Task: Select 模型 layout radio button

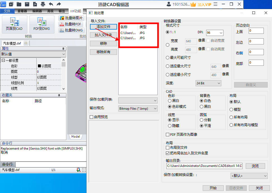Action: coord(231,109)
